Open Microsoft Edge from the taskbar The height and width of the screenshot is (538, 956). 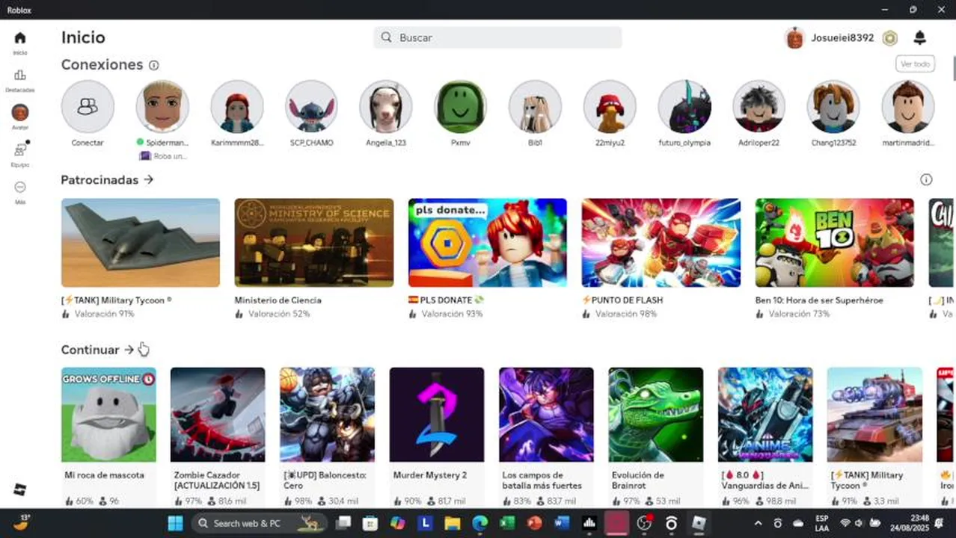coord(479,523)
